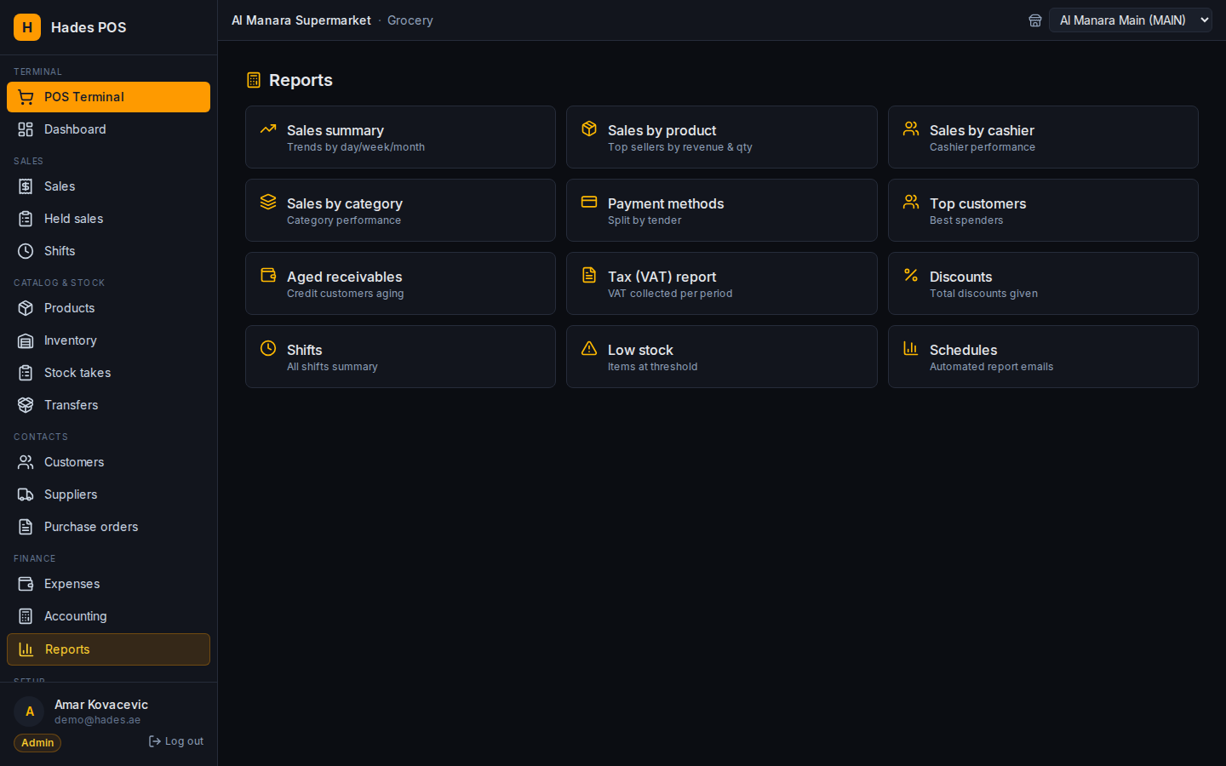Click 'Items at threshold' subtitle text
Image resolution: width=1226 pixels, height=766 pixels.
[652, 367]
